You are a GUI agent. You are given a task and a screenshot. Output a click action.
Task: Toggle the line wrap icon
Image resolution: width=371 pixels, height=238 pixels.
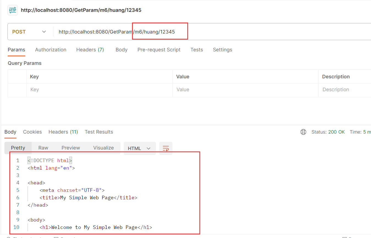point(166,148)
